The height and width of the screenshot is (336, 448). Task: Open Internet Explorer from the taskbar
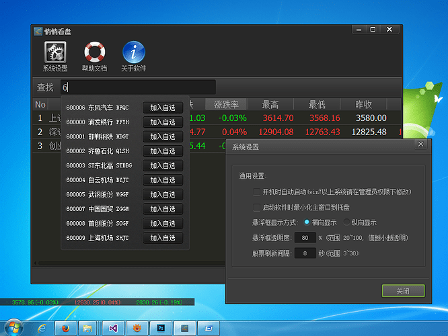pyautogui.click(x=42, y=328)
